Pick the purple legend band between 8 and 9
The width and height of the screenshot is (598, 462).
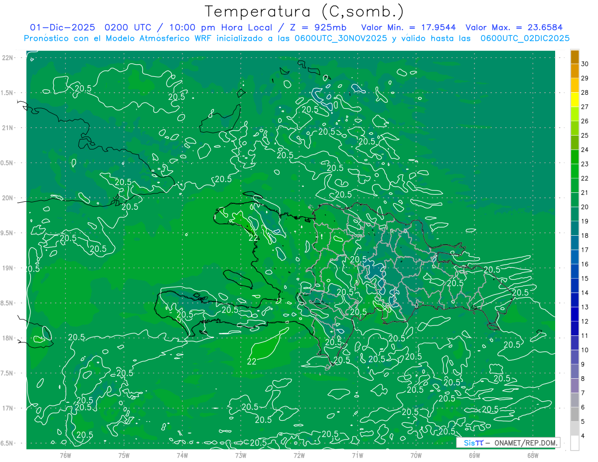point(575,371)
